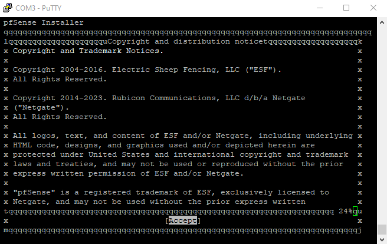Click the Electric Sheep Fencing copyright line

(147, 70)
